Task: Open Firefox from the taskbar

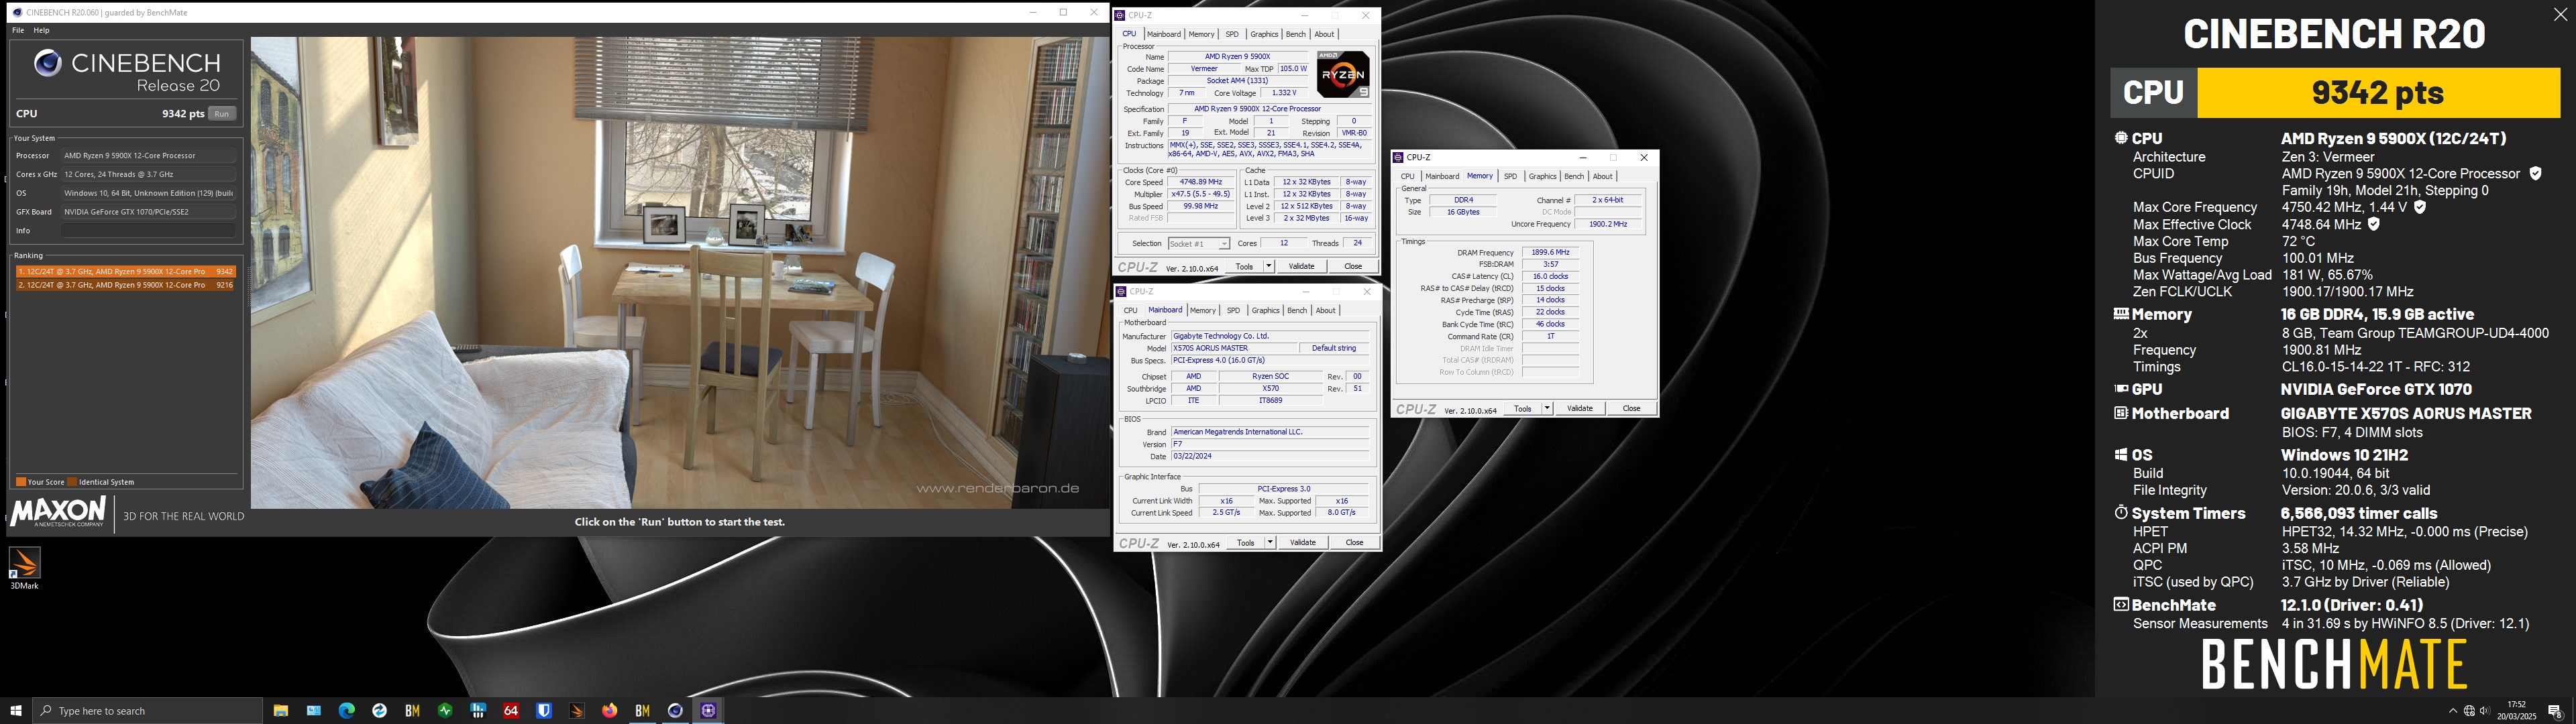Action: pos(610,711)
